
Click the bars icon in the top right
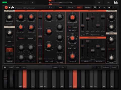pyautogui.click(x=116, y=2)
